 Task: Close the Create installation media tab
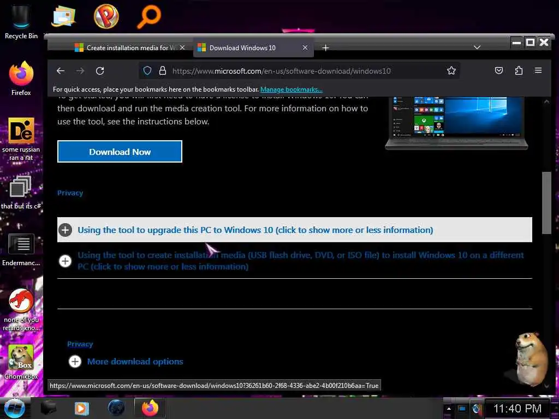point(182,47)
